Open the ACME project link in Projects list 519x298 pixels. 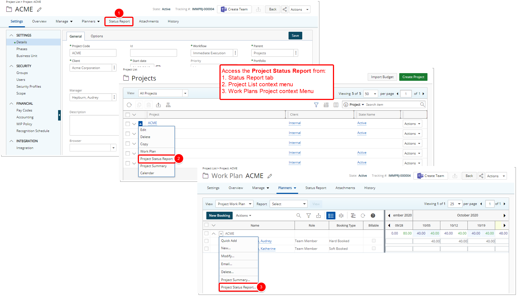tap(152, 123)
